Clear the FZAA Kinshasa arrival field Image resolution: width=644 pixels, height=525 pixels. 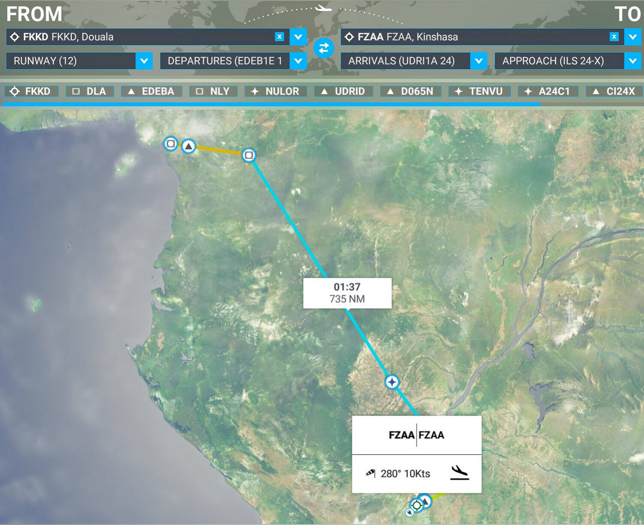pyautogui.click(x=614, y=37)
